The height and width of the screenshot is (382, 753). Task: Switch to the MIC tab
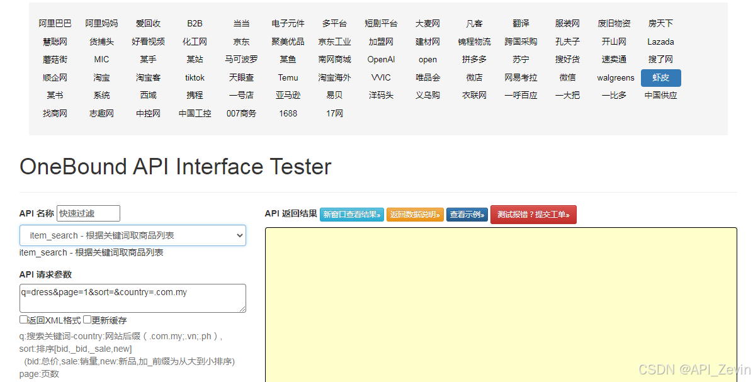click(101, 60)
